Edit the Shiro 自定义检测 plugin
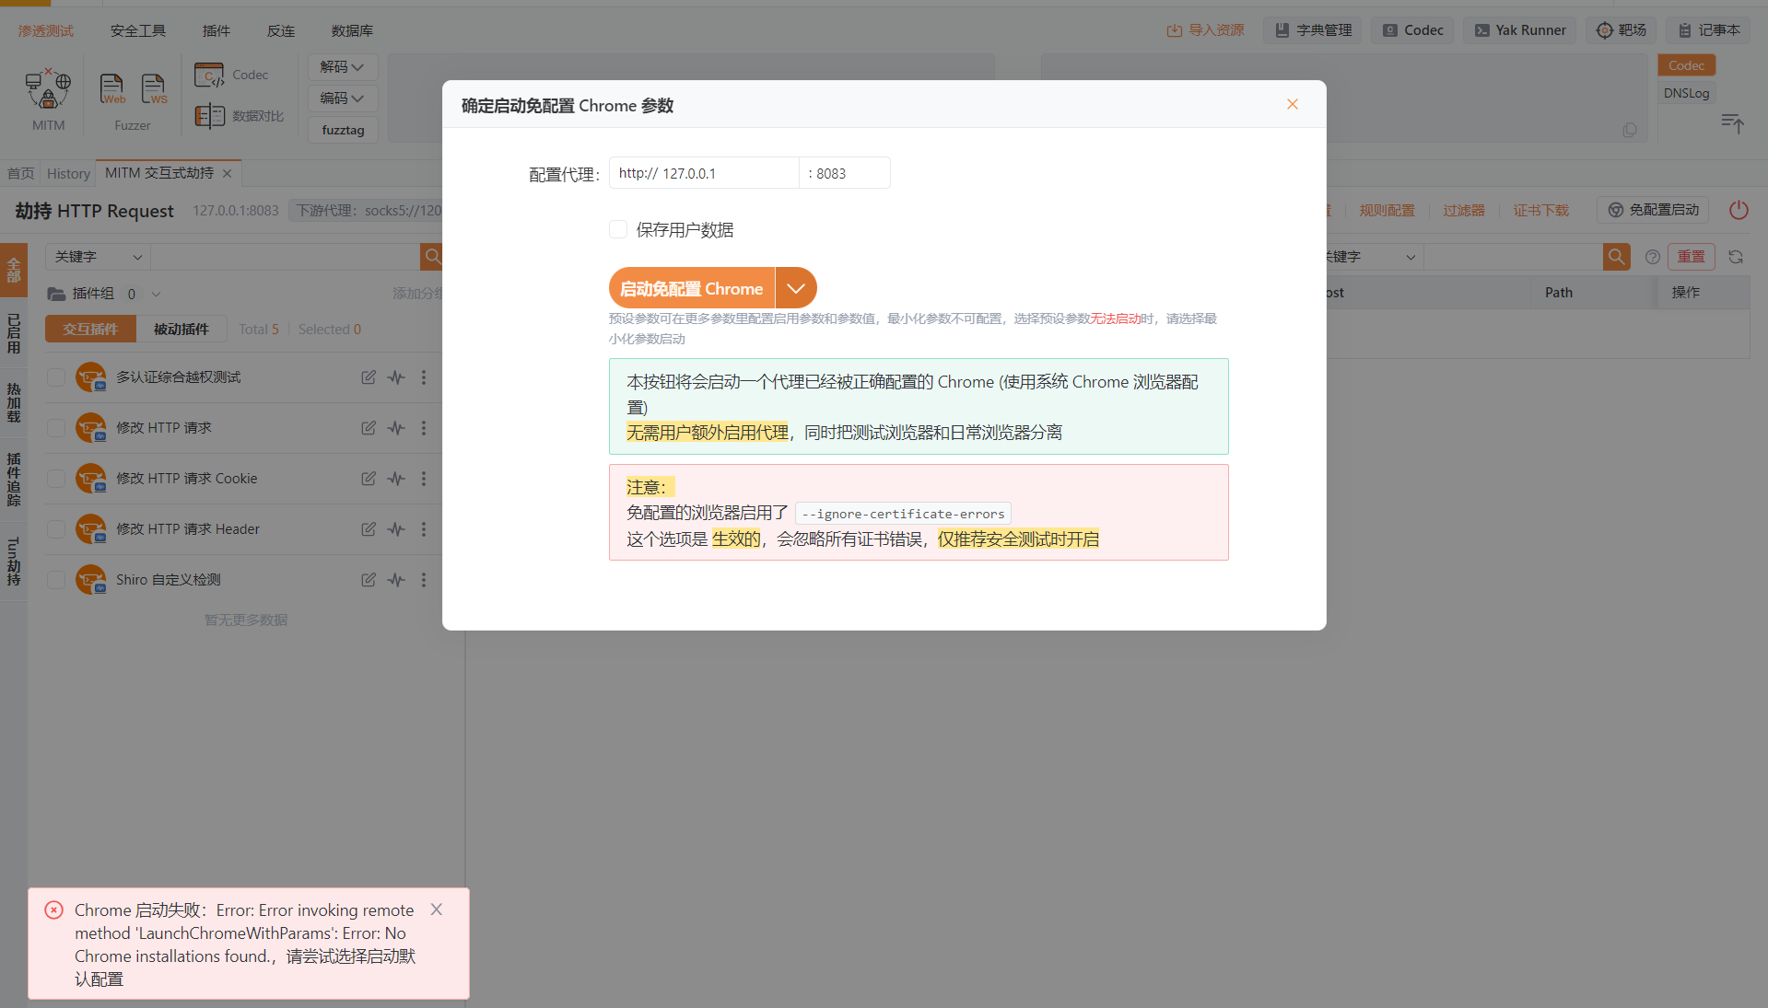The width and height of the screenshot is (1768, 1008). 369,580
